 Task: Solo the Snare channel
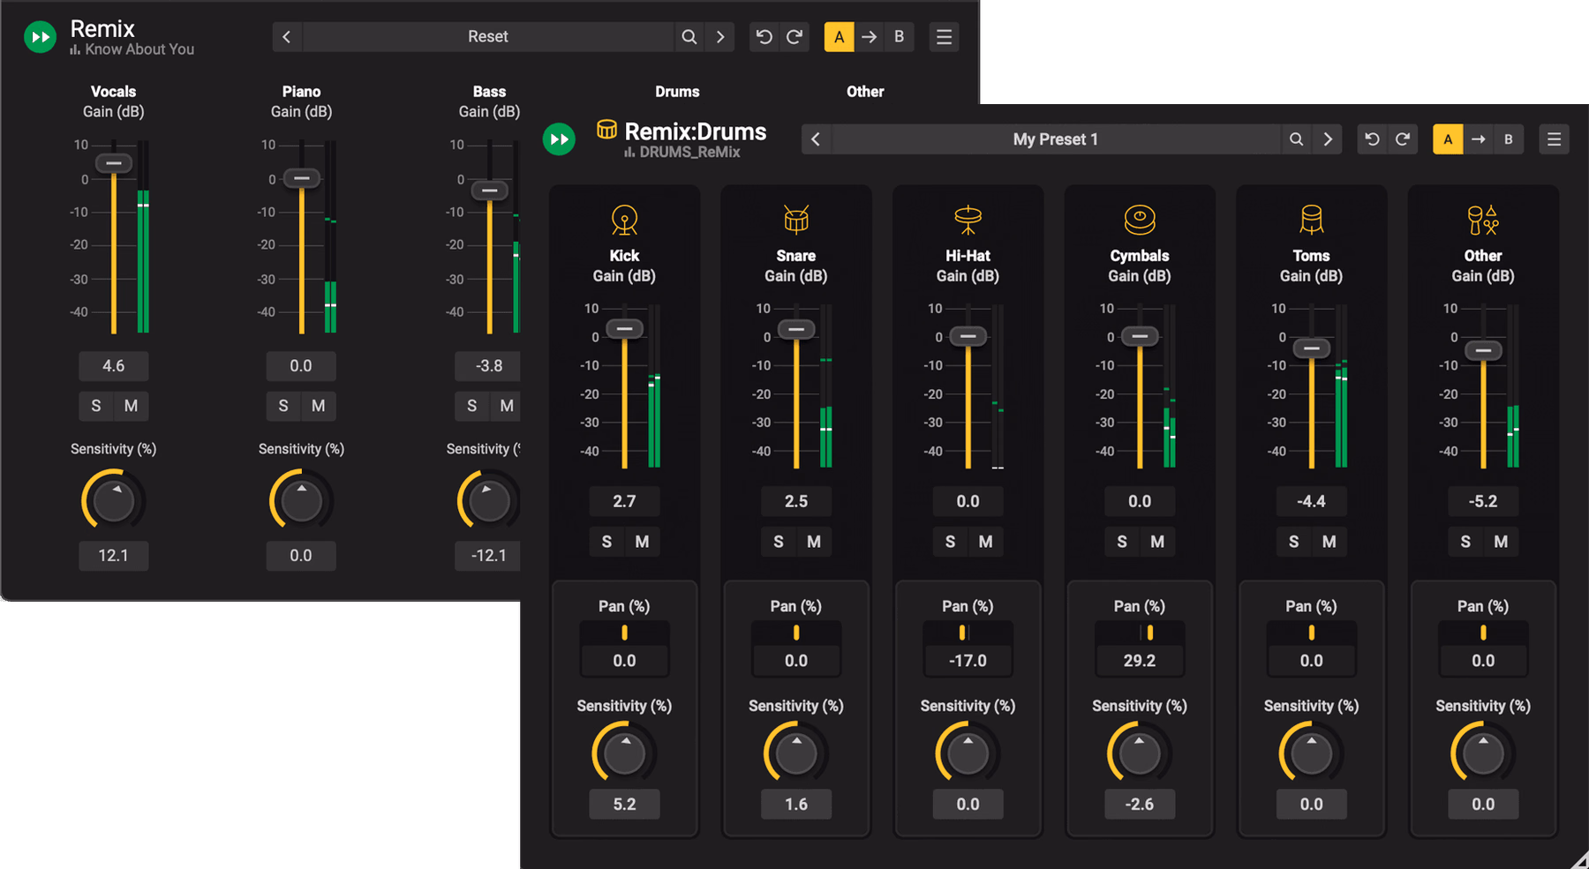point(779,542)
